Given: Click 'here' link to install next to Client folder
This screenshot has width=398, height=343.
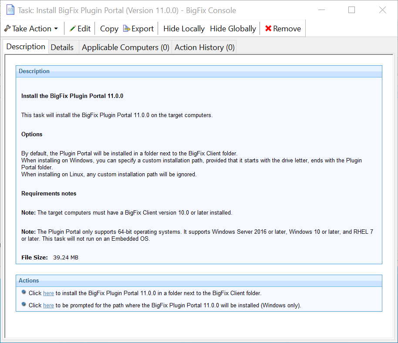Looking at the screenshot, I should (x=48, y=293).
